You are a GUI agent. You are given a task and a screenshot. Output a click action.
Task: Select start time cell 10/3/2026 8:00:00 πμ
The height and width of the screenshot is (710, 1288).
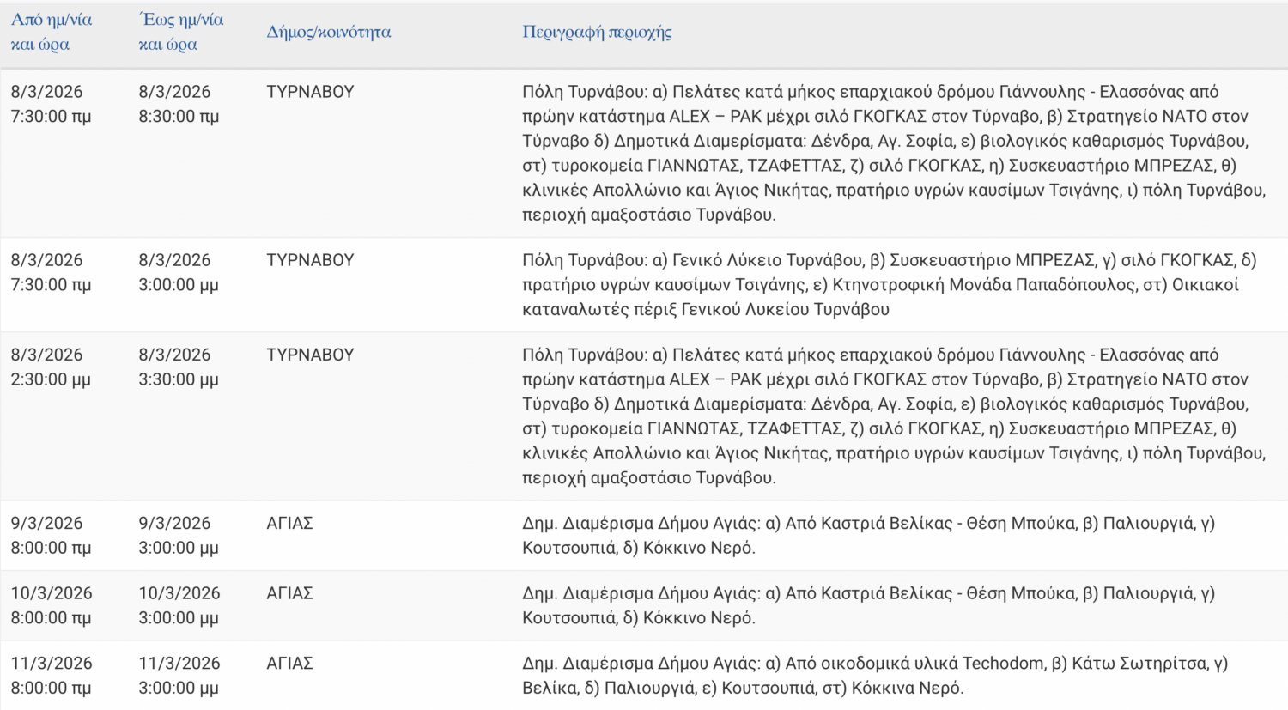pos(51,605)
